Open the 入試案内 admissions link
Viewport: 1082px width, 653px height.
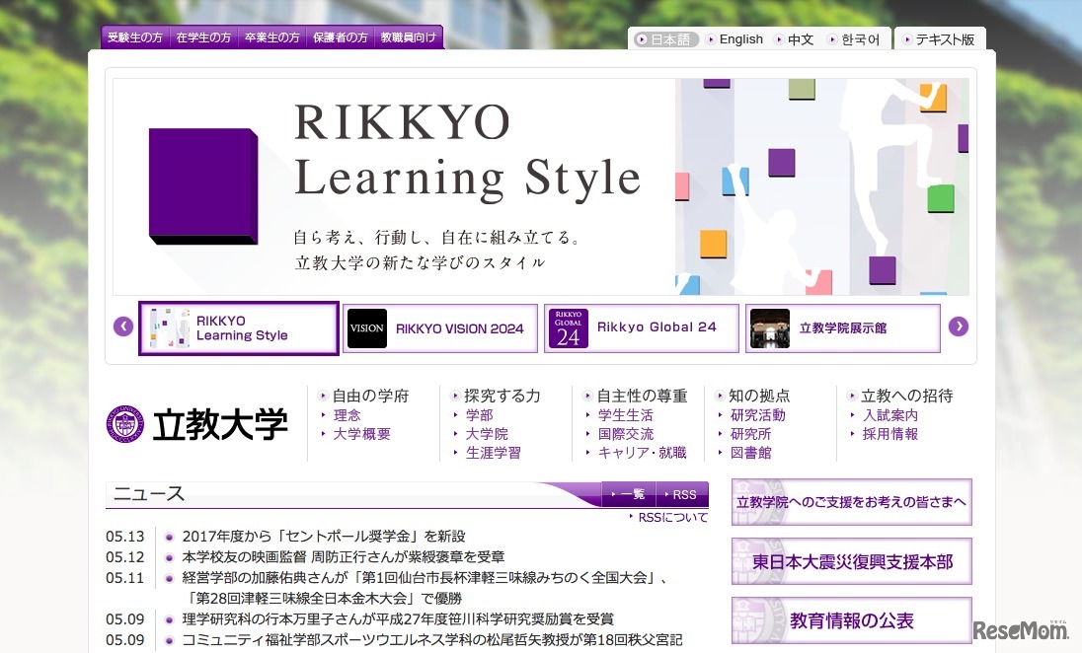tap(889, 414)
